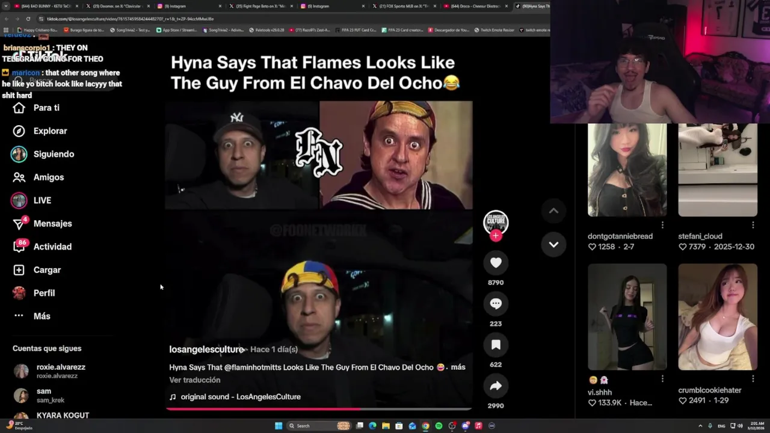Open options menu for crumblcookiehater video
The width and height of the screenshot is (770, 433).
(x=753, y=379)
